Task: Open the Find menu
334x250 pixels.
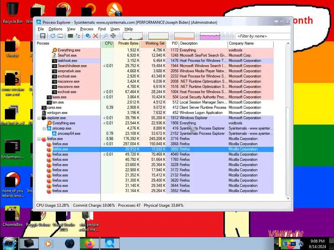Action: (102, 29)
